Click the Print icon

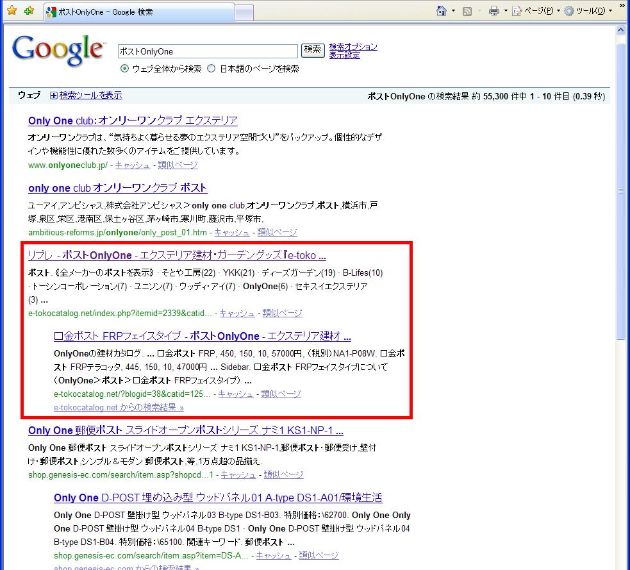(x=494, y=11)
